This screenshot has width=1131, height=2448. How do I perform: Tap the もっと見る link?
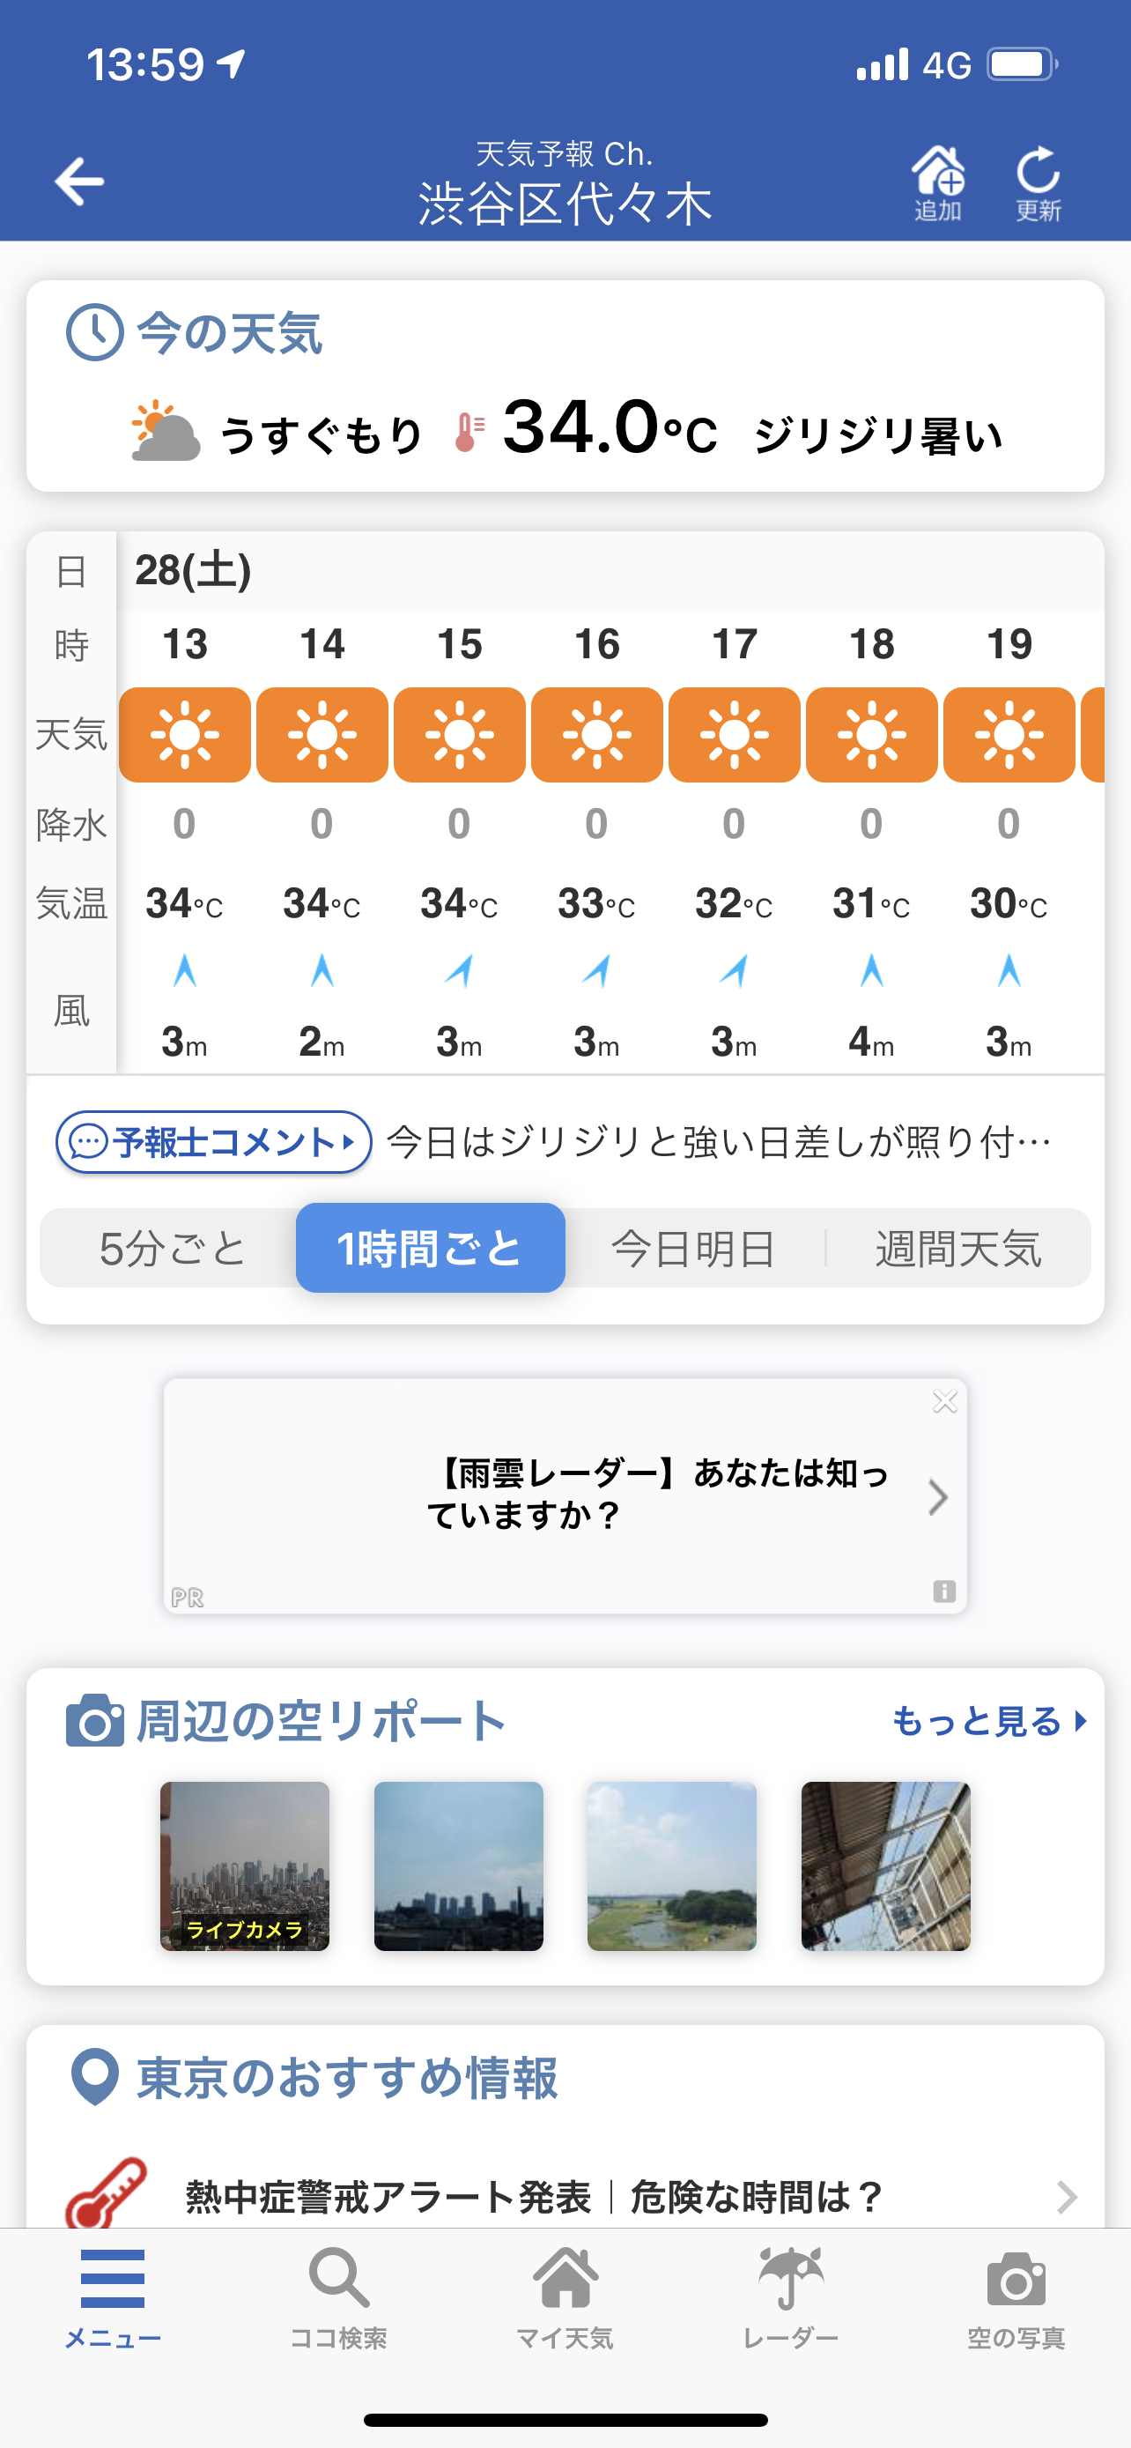(988, 1721)
